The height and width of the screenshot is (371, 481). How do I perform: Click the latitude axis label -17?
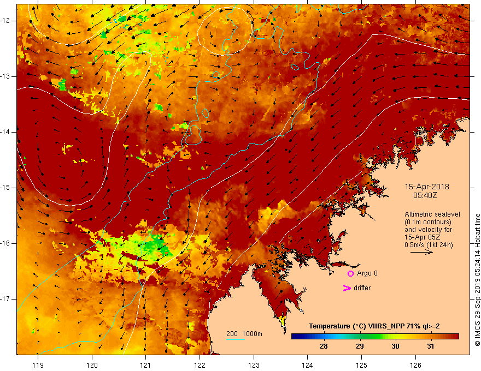click(5, 299)
